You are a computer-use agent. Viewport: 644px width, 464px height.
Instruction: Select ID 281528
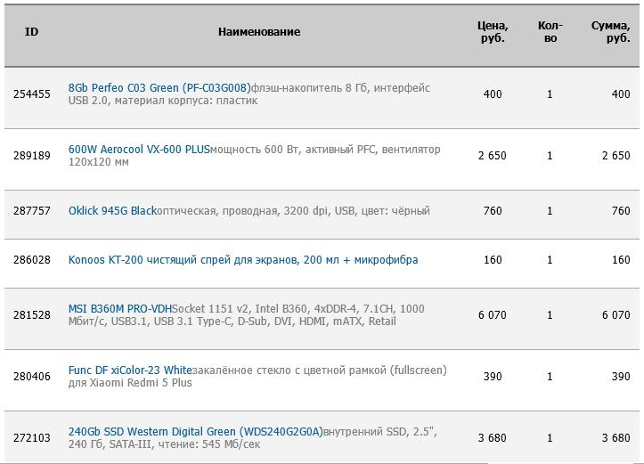pos(32,315)
